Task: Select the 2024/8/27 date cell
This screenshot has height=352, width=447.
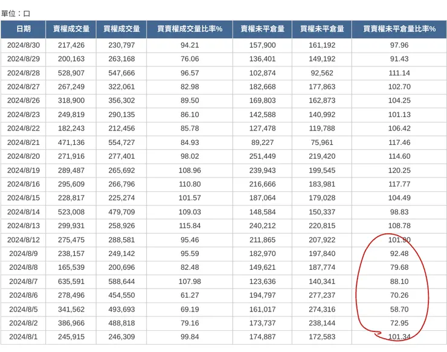Action: pyautogui.click(x=24, y=87)
